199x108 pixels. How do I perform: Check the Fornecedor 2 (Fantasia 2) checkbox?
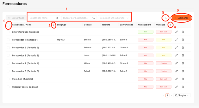(8, 47)
